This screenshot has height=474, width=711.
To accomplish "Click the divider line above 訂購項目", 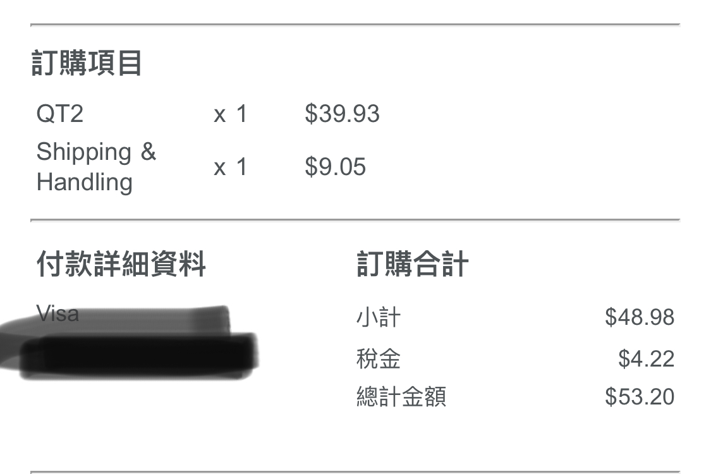I will [x=355, y=25].
